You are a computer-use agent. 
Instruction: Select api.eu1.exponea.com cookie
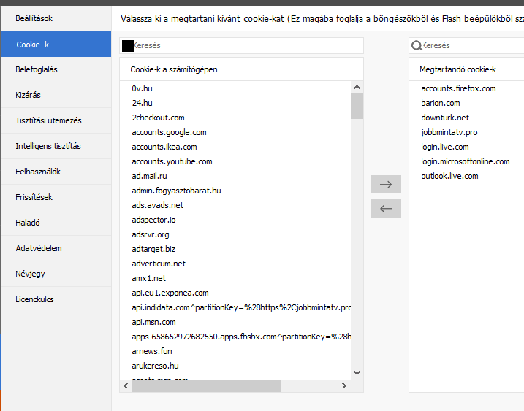(x=170, y=293)
